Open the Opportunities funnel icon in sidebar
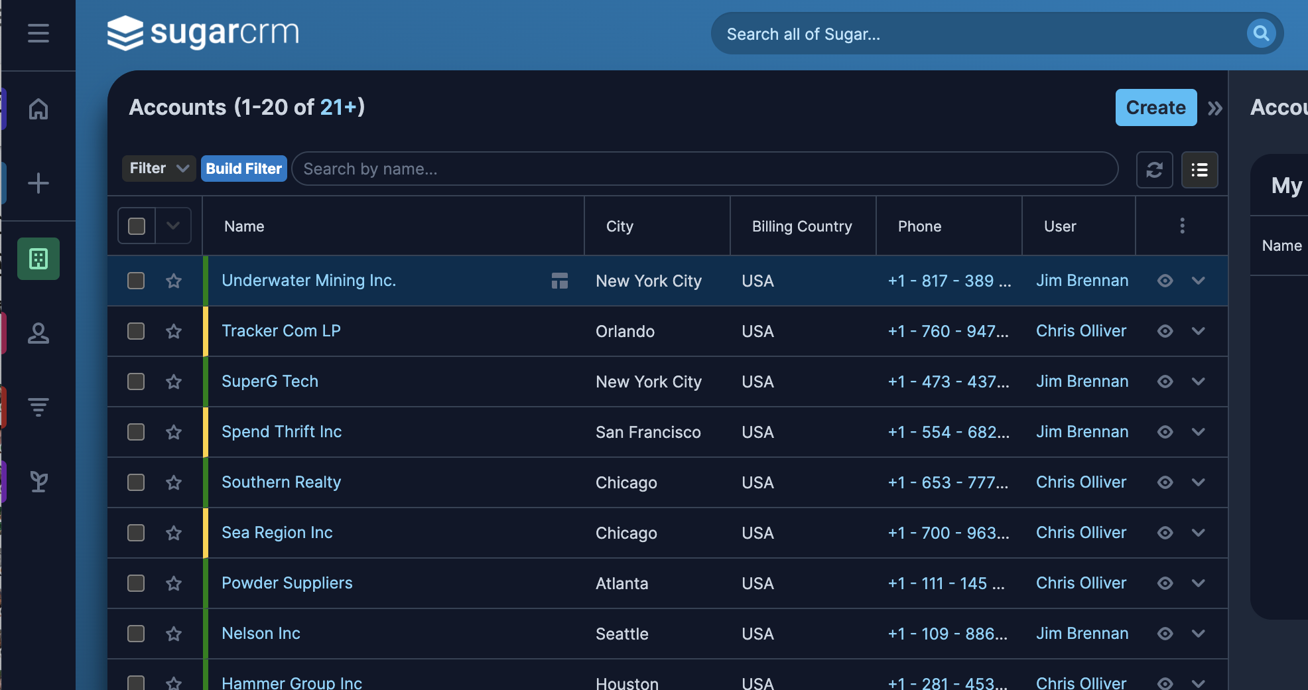 [x=38, y=407]
